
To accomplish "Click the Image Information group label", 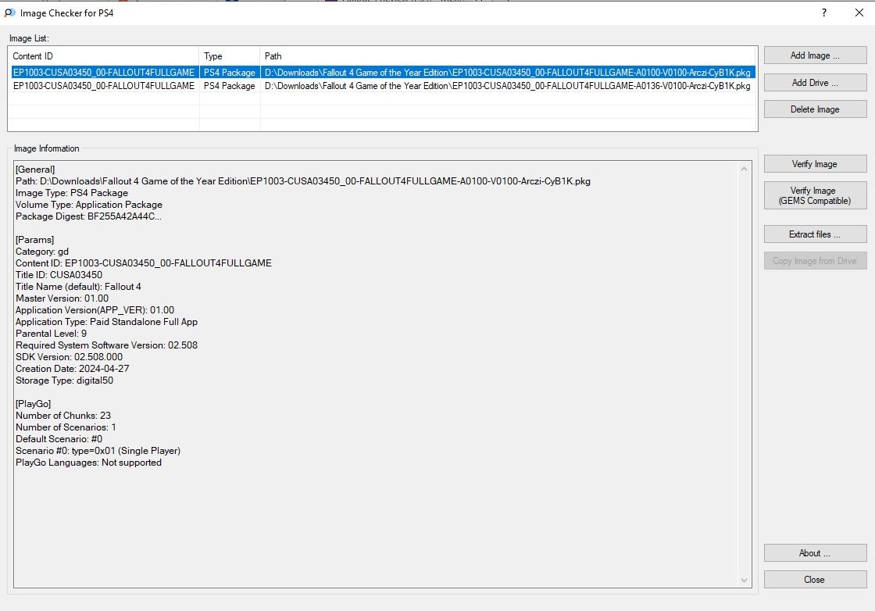I will coord(46,148).
